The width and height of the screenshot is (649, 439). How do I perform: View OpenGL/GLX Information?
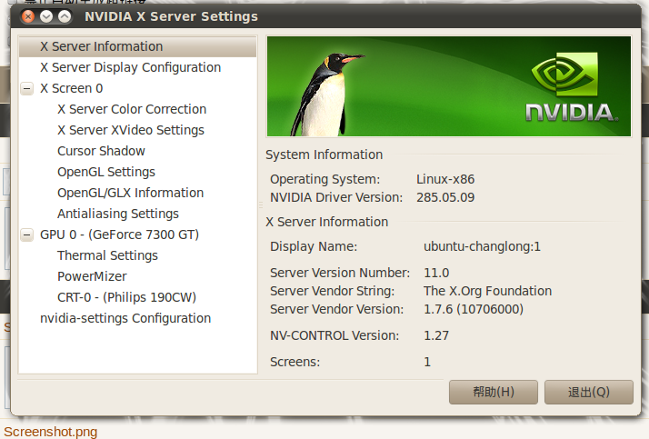tap(130, 193)
